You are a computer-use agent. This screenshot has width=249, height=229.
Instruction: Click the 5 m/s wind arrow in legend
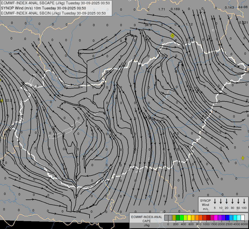tap(215, 201)
